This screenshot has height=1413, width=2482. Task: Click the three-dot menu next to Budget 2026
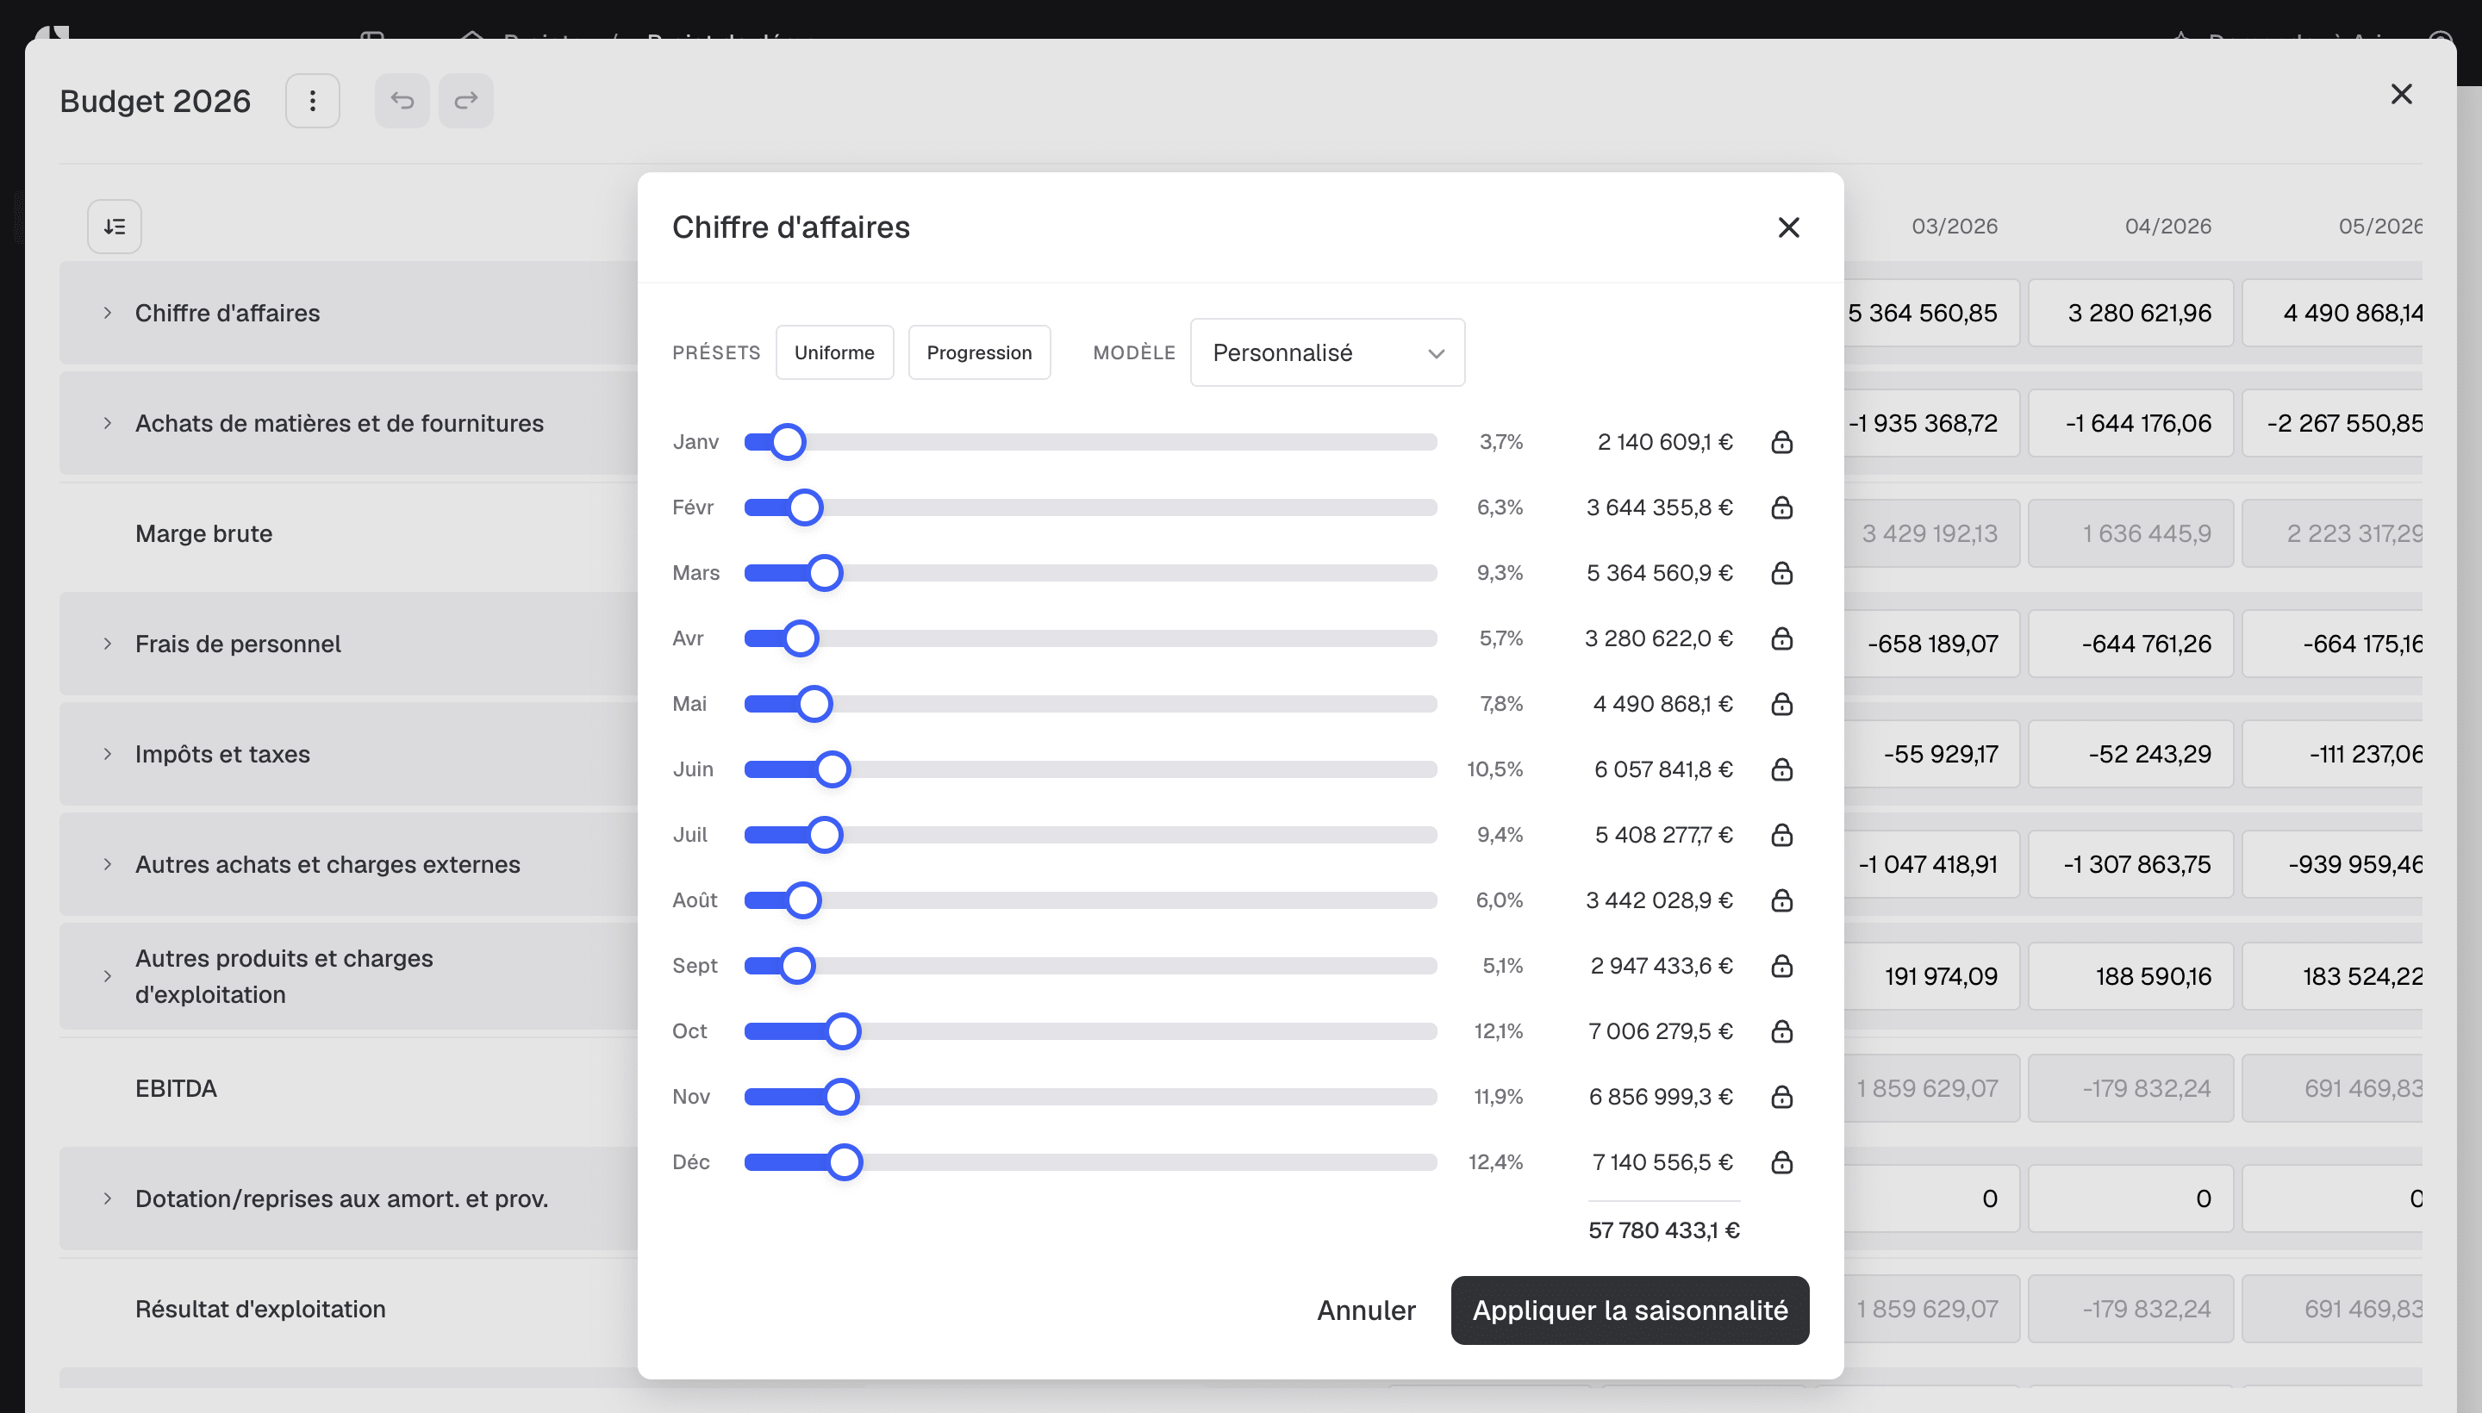pos(313,101)
